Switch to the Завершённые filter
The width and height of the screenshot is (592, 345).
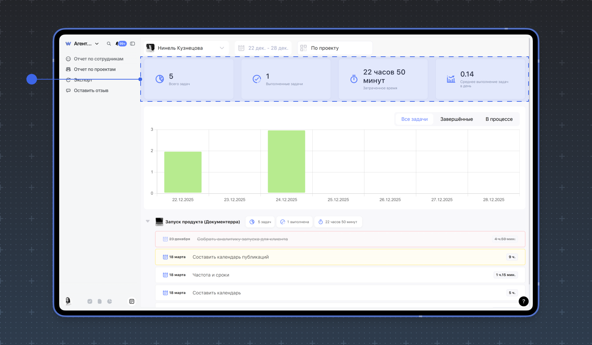coord(456,119)
